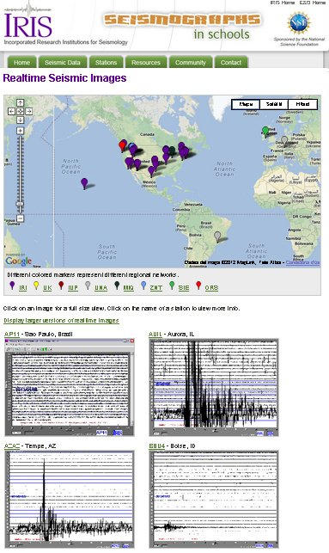The height and width of the screenshot is (553, 329).
Task: Open the Resources menu tab
Action: pyautogui.click(x=146, y=62)
